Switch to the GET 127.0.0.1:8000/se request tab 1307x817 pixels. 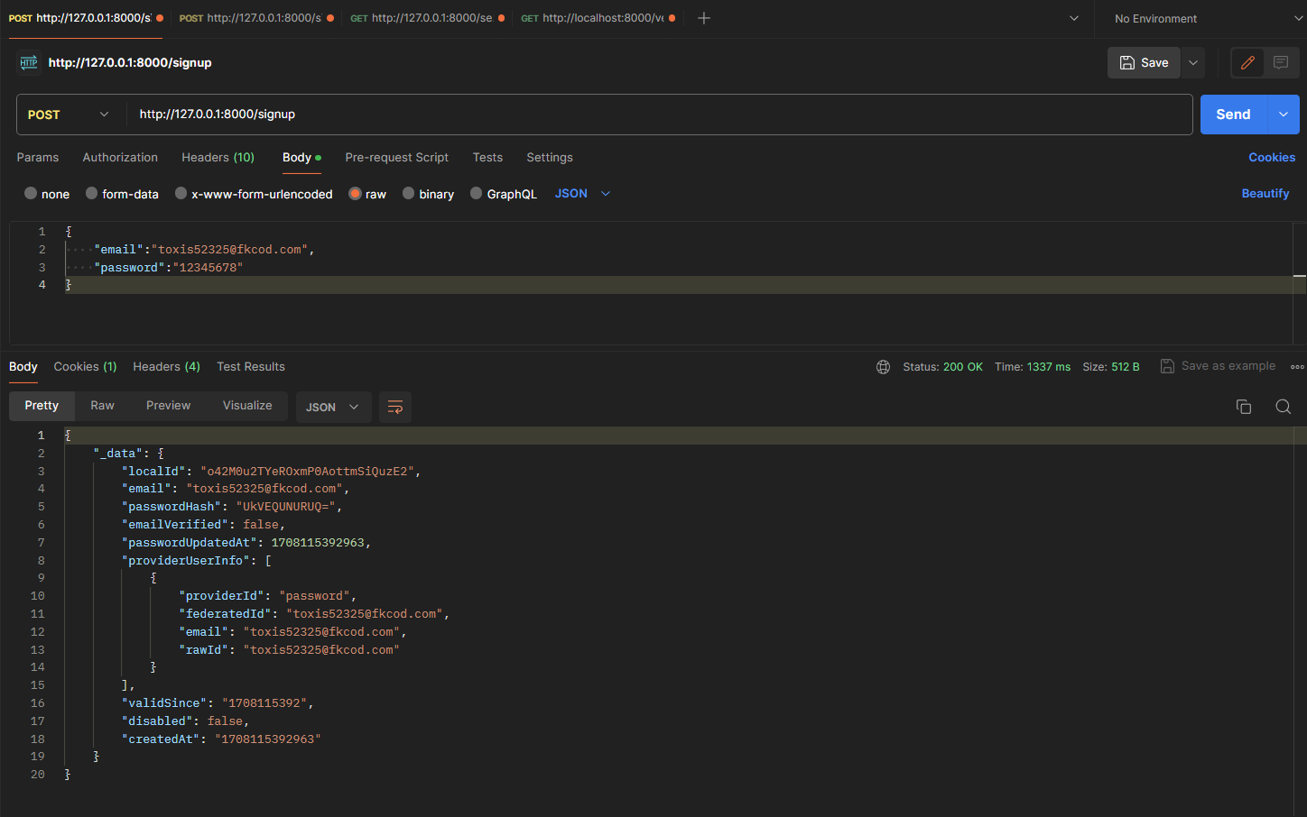pyautogui.click(x=427, y=18)
